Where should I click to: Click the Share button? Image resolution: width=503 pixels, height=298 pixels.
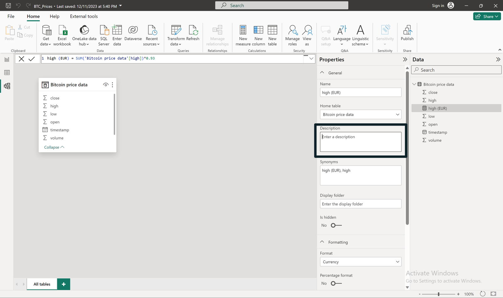[487, 16]
